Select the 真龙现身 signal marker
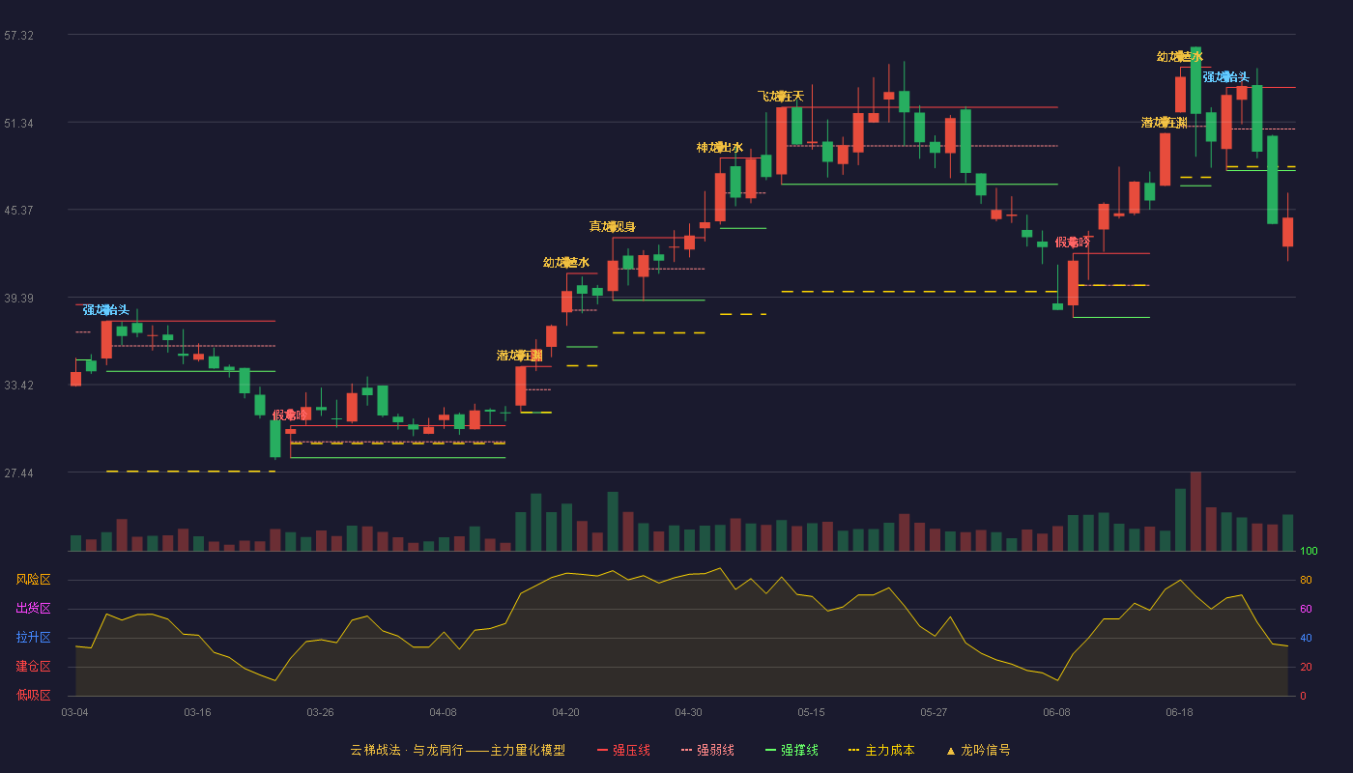The width and height of the screenshot is (1353, 773). tap(613, 227)
